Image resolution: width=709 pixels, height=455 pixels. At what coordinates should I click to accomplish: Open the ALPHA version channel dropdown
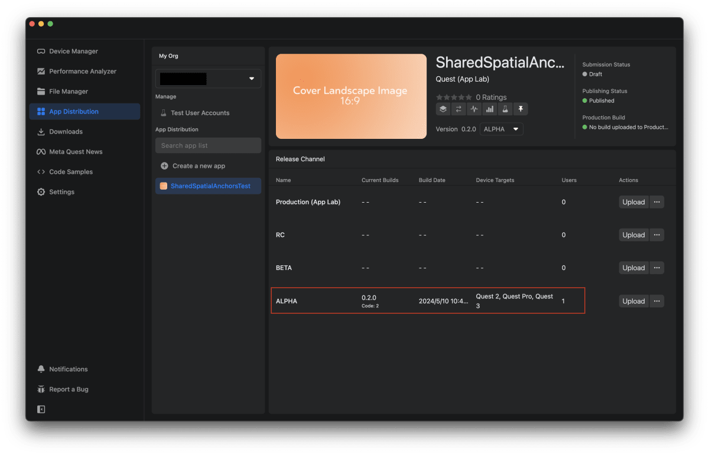(502, 129)
